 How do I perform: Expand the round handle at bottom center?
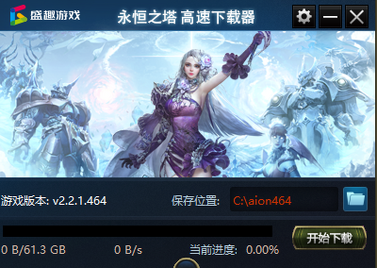(187, 263)
